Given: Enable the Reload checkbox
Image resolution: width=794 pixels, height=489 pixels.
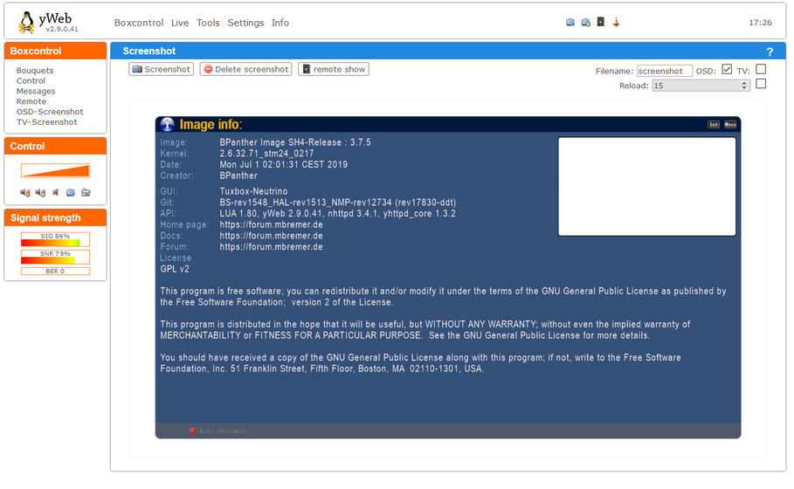Looking at the screenshot, I should (x=761, y=84).
